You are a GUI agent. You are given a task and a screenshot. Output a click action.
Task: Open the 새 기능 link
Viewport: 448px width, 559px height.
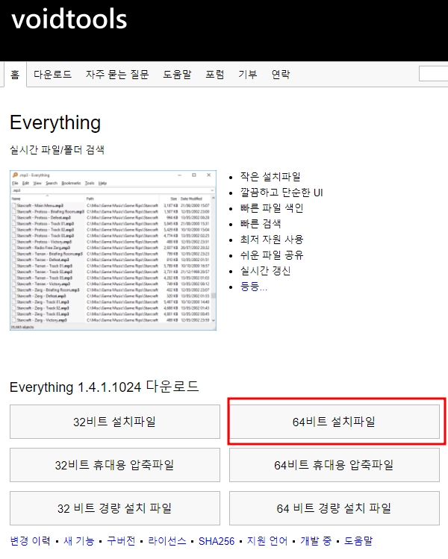pyautogui.click(x=79, y=541)
